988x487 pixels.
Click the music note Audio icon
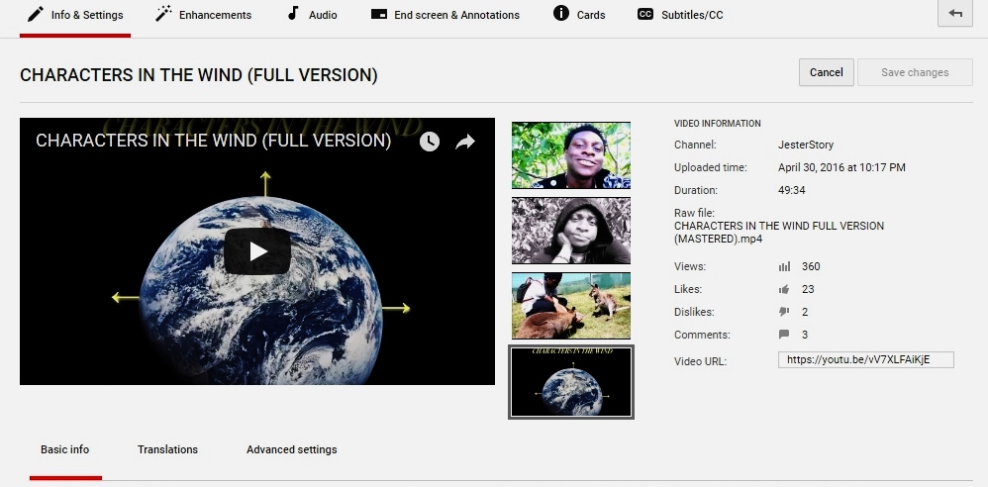point(292,13)
